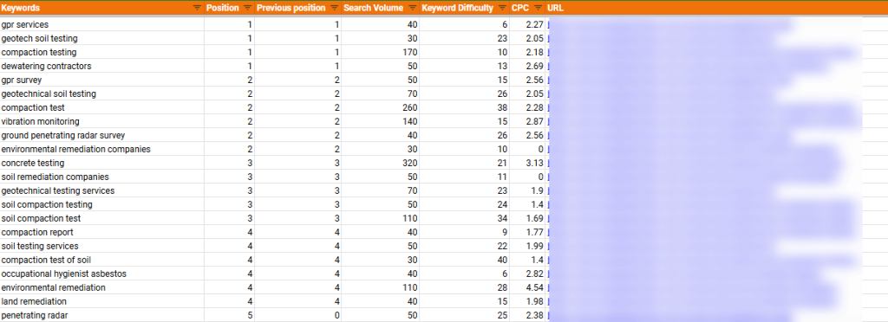Viewport: 888px width, 322px height.
Task: Click CPC value 4.54
Action: 527,287
